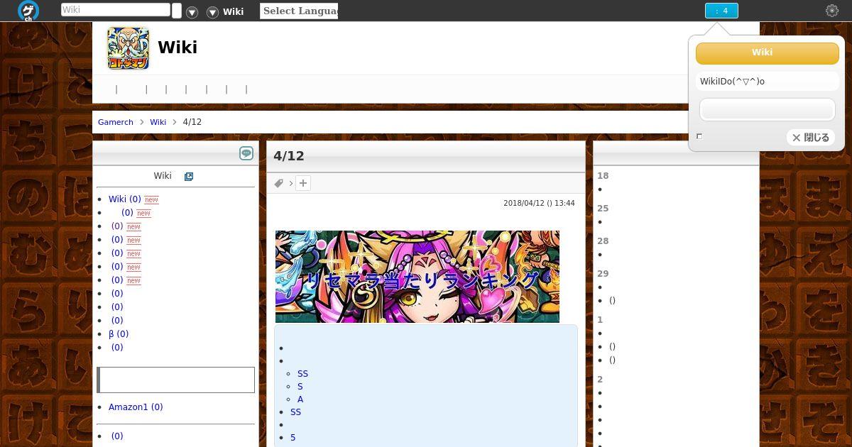The image size is (852, 447).
Task: Add a tag with the plus button
Action: (x=303, y=183)
